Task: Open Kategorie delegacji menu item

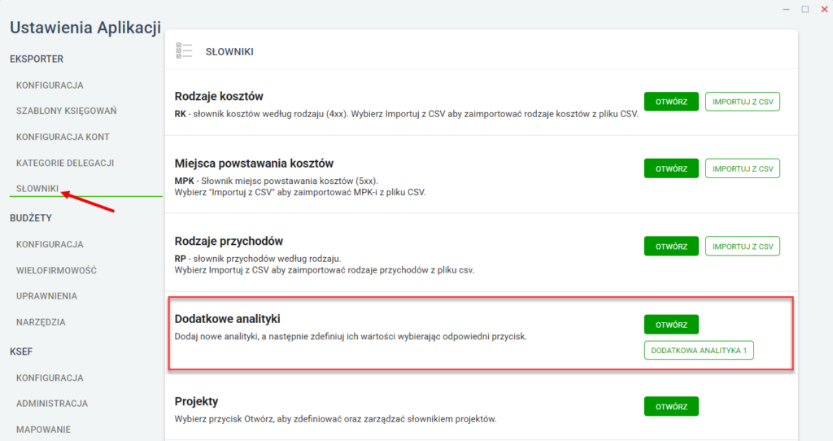Action: (65, 163)
